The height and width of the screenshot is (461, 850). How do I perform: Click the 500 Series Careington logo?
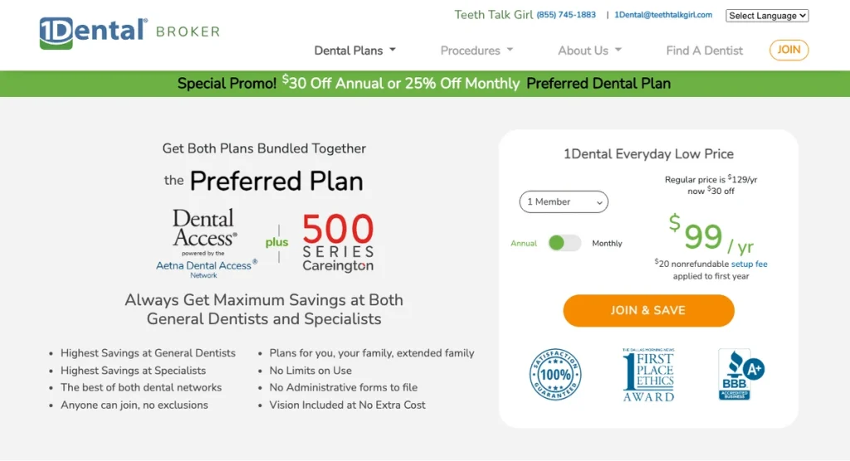point(338,242)
